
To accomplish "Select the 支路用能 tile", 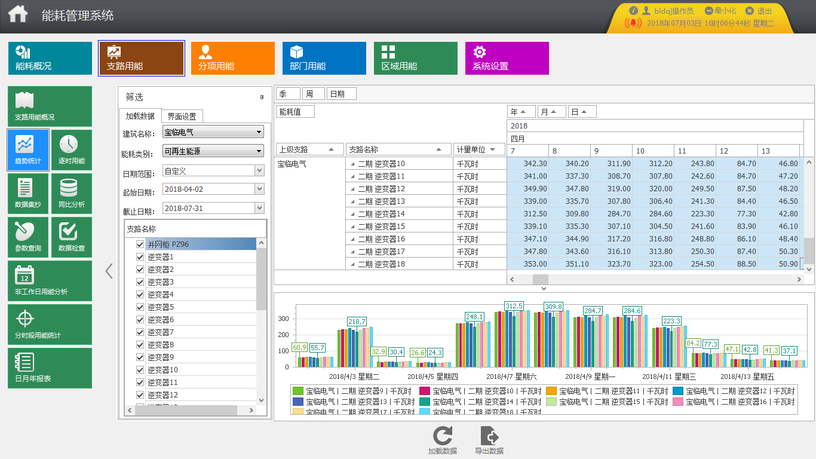I will [x=142, y=58].
